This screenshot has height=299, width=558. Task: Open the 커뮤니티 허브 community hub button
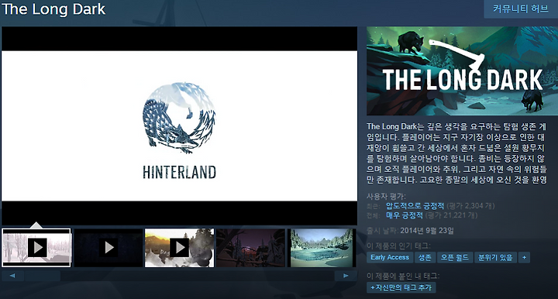pyautogui.click(x=521, y=9)
